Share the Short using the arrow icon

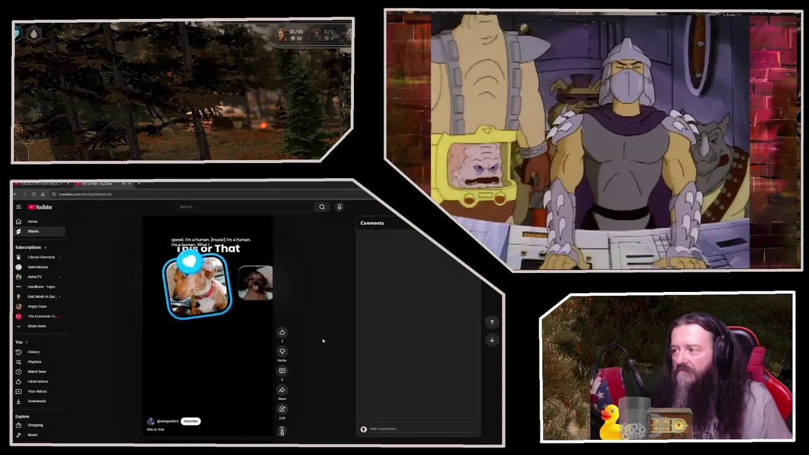(x=282, y=390)
